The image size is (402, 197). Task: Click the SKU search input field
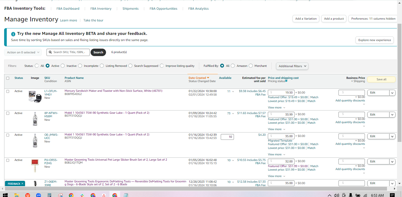coord(68,52)
